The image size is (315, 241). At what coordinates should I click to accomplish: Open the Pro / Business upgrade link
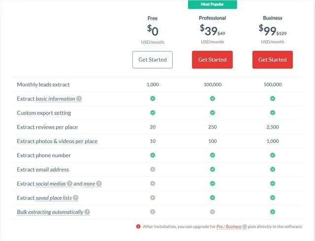228,227
